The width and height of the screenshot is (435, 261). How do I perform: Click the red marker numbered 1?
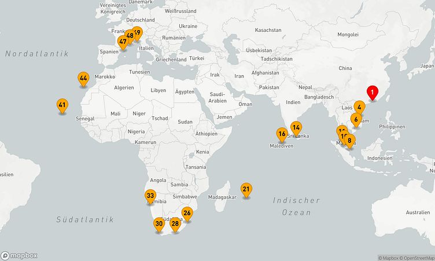373,91
